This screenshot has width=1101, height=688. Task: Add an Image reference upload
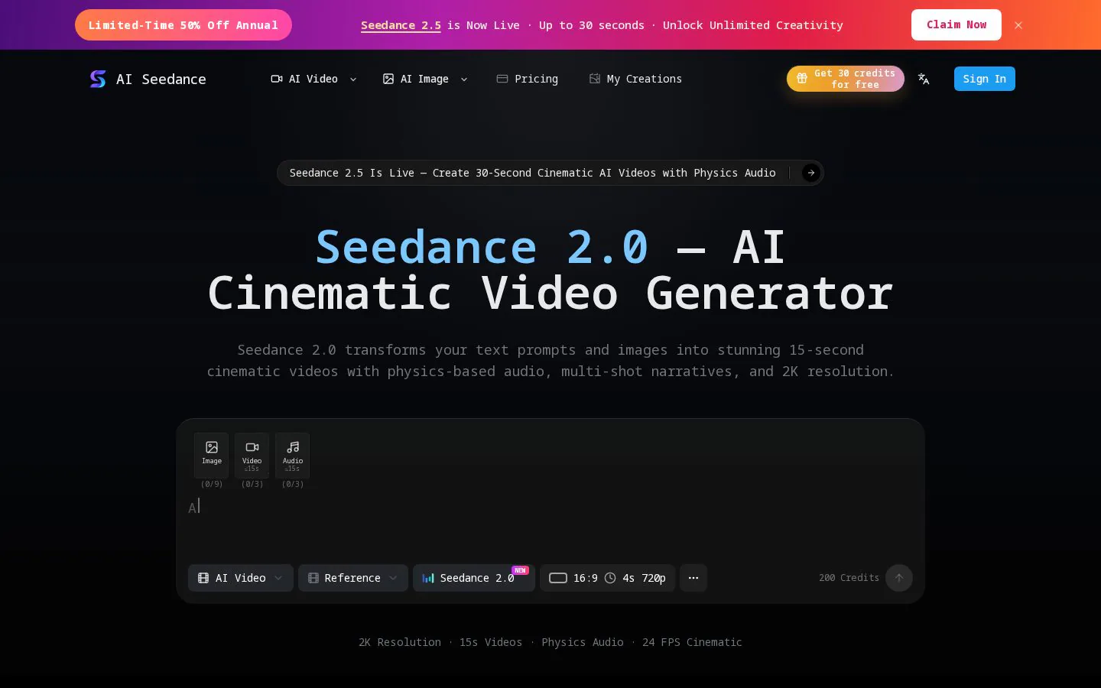[212, 455]
